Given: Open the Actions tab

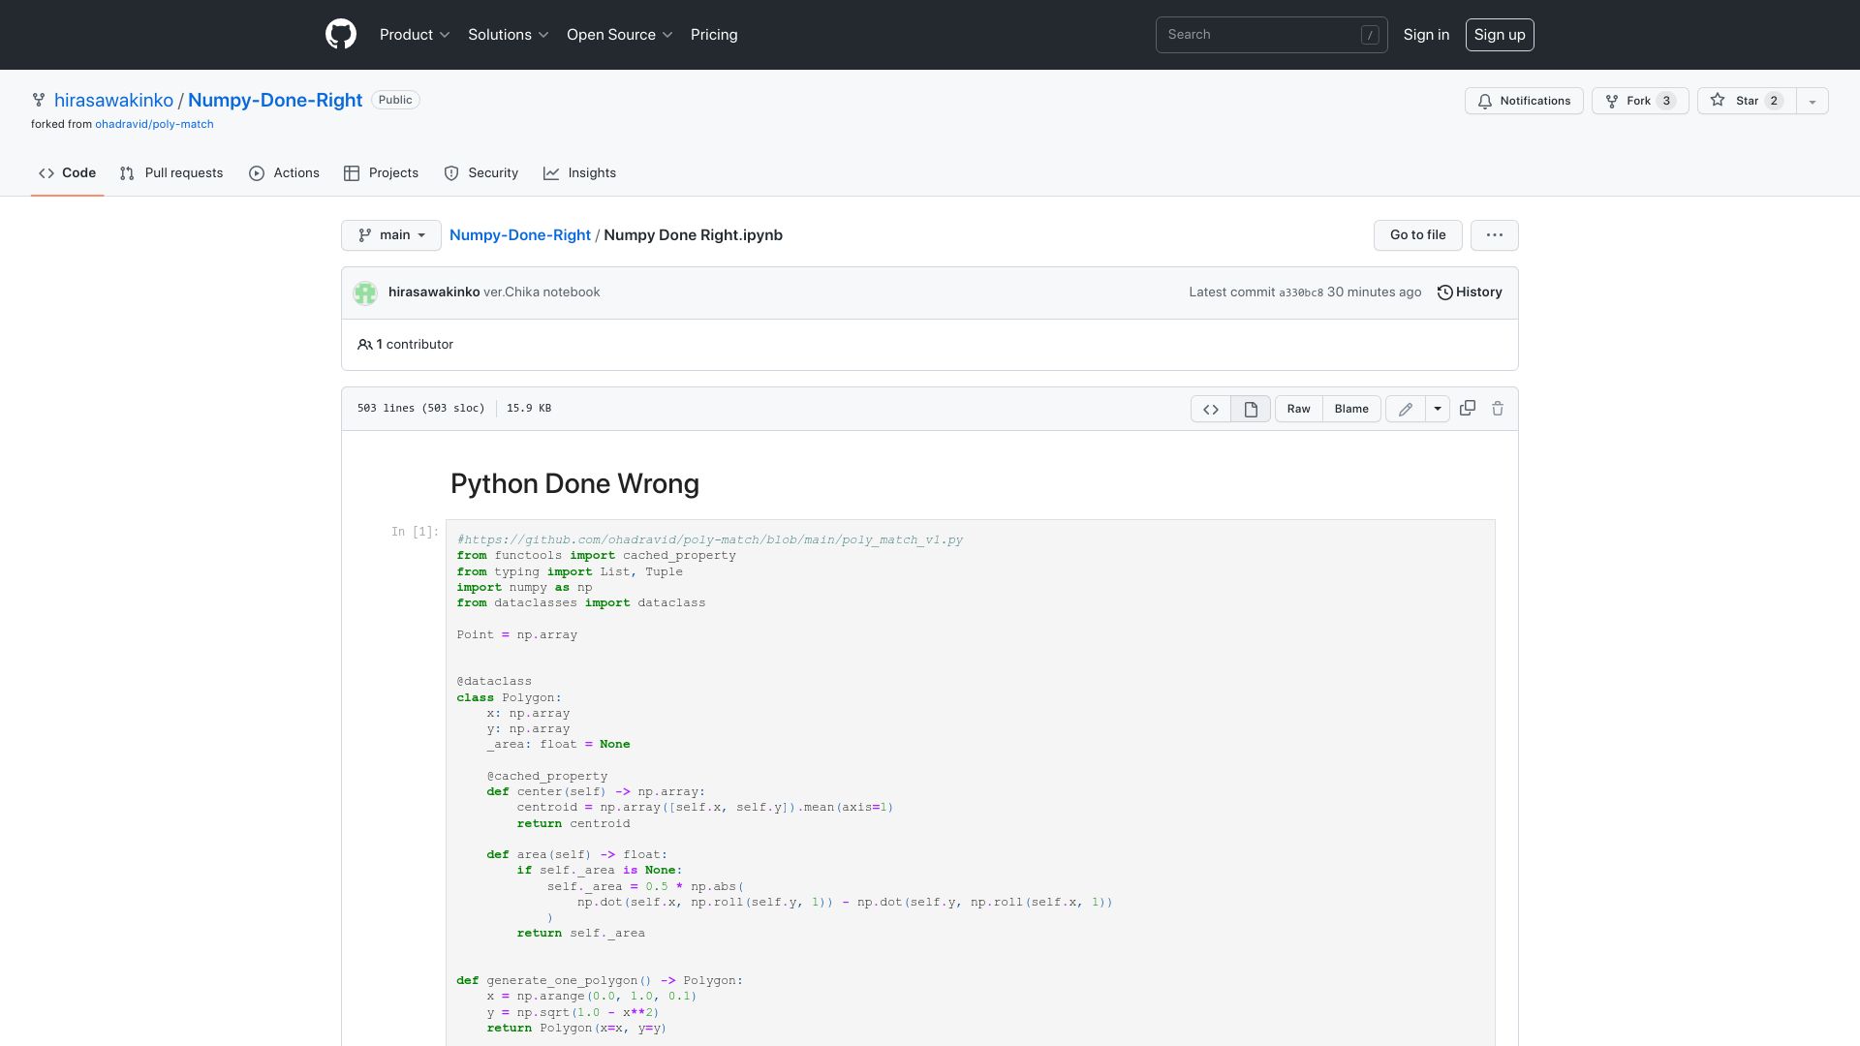Looking at the screenshot, I should [x=284, y=173].
